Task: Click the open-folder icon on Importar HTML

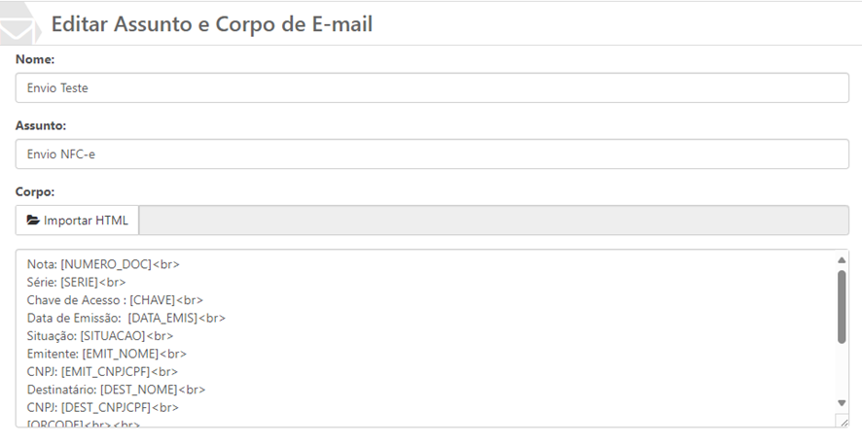Action: point(33,221)
